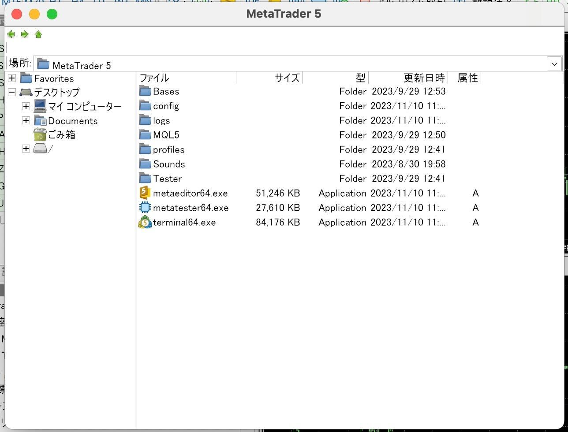
Task: Click the Sounds folder icon
Action: coord(145,164)
